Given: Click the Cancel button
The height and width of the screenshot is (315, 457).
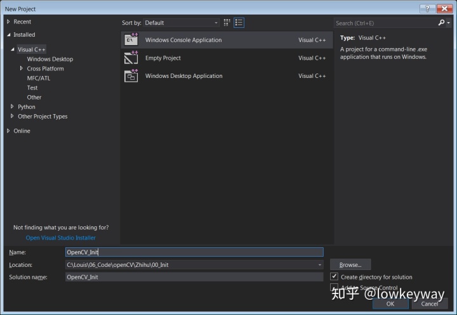Looking at the screenshot, I should [429, 304].
